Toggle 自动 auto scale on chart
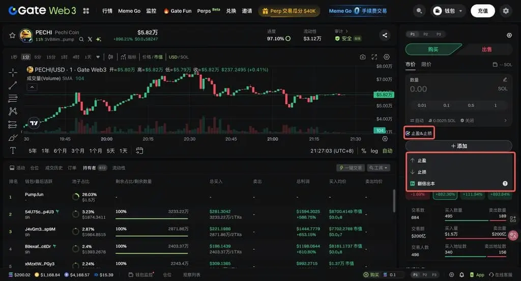This screenshot has height=281, width=521. point(387,151)
